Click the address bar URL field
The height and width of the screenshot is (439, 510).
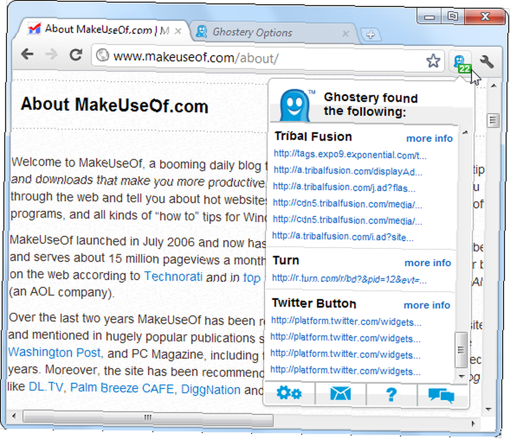pyautogui.click(x=267, y=59)
